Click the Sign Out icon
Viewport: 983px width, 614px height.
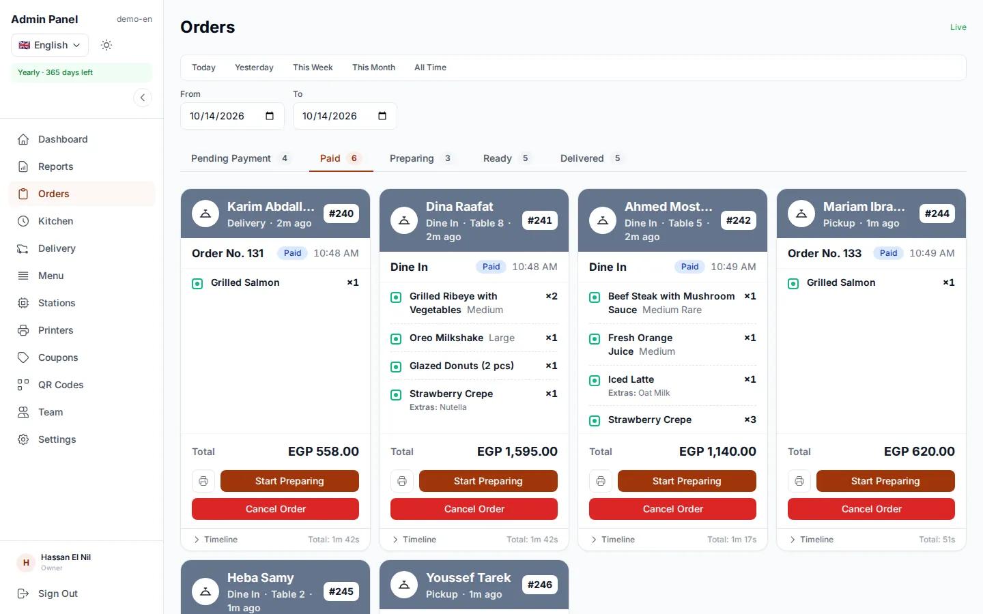pos(23,594)
